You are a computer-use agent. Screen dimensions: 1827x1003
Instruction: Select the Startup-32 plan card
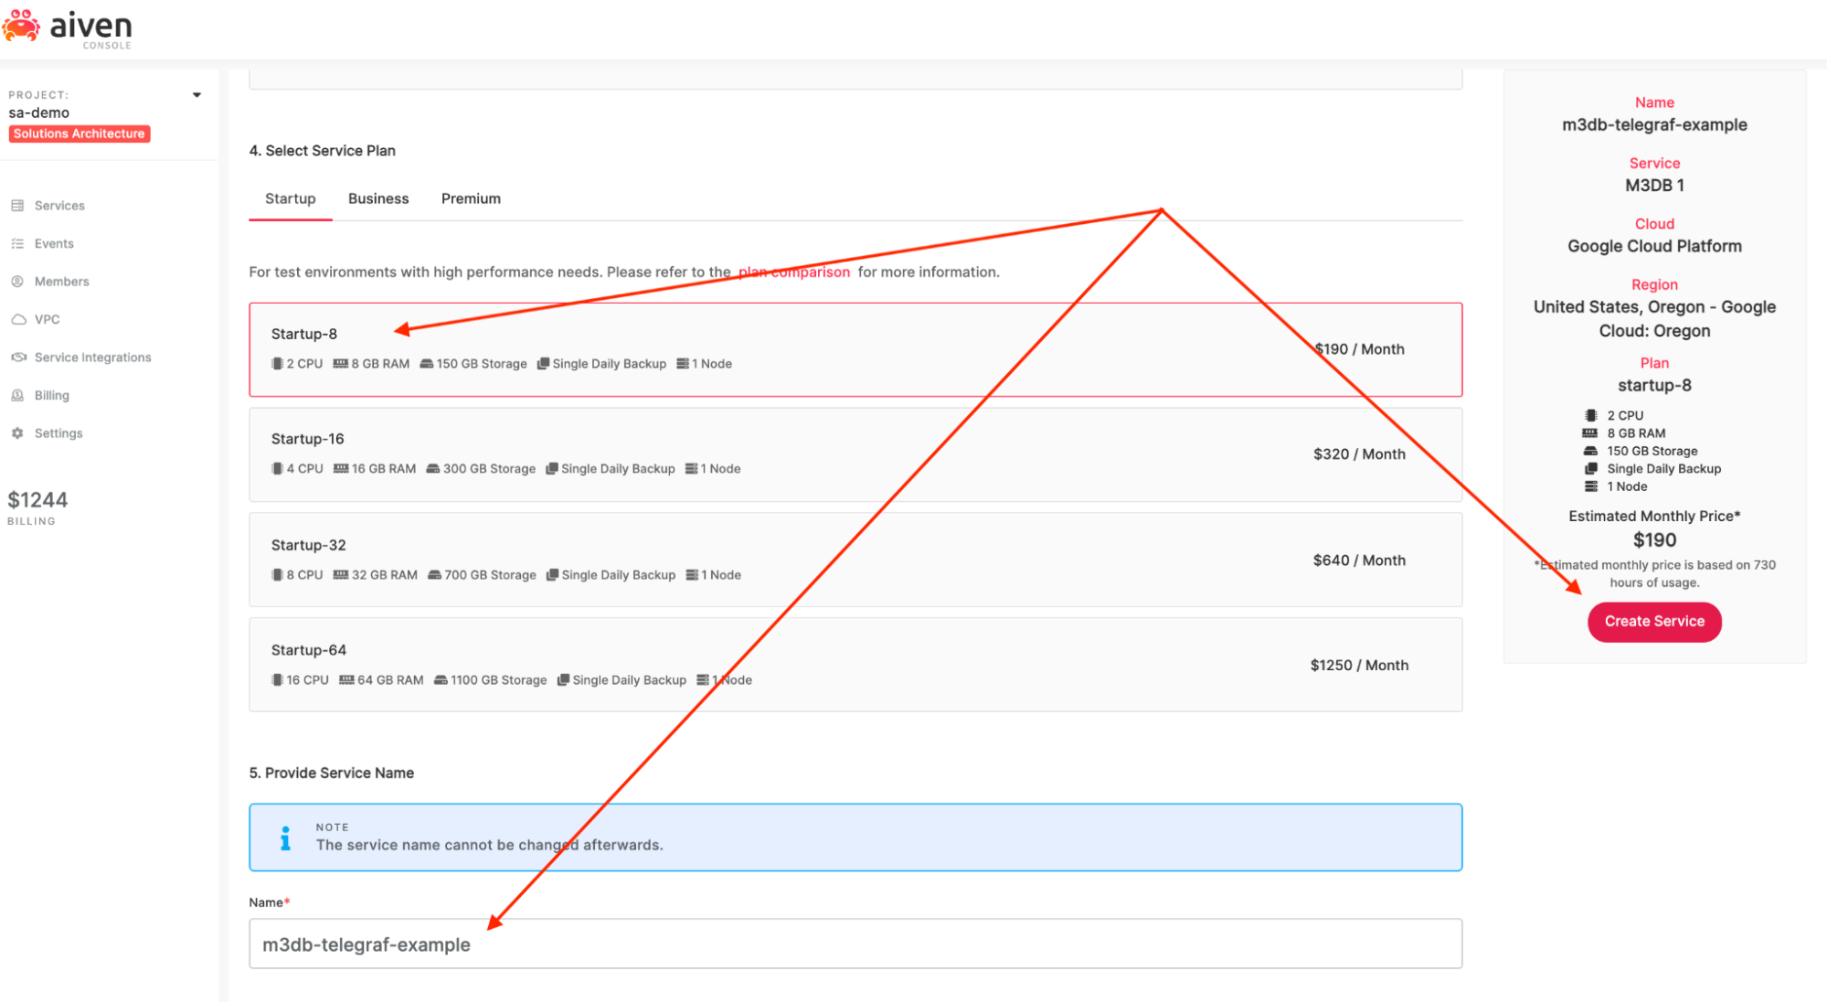click(855, 560)
